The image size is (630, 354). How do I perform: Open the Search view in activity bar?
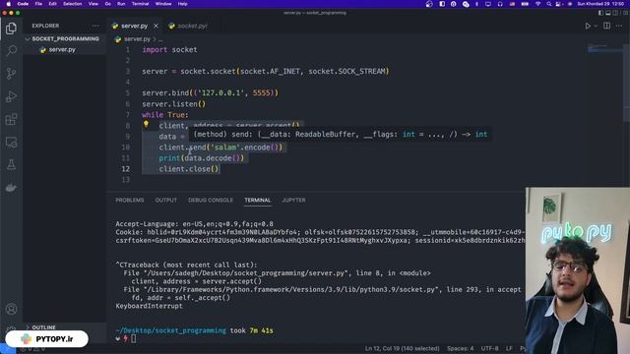11,50
